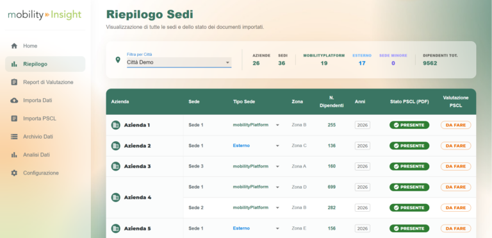Click the Analisi Dati chart icon
This screenshot has width=492, height=238.
pos(14,155)
